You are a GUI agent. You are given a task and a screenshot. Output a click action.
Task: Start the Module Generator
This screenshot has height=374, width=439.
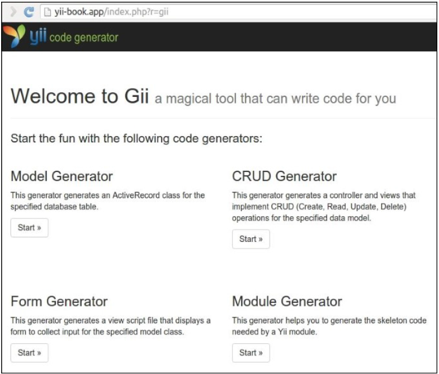[x=251, y=353]
